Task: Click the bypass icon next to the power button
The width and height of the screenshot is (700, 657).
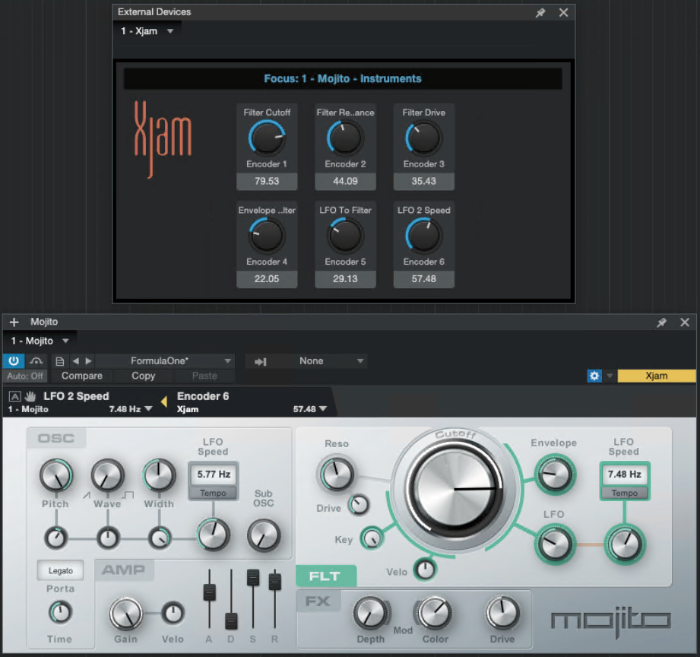Action: click(36, 361)
